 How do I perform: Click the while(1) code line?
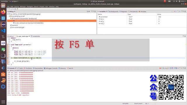pyautogui.click(x=15, y=48)
